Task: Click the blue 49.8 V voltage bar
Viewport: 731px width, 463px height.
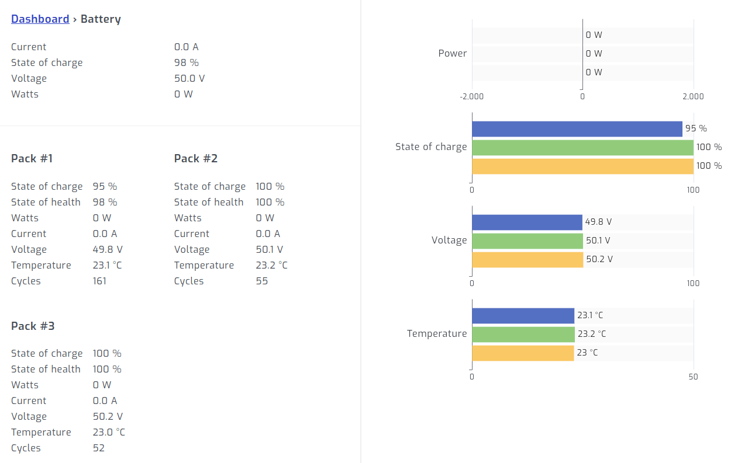Action: pyautogui.click(x=527, y=222)
